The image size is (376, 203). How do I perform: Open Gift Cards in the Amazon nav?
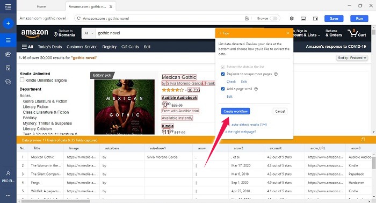tap(130, 47)
